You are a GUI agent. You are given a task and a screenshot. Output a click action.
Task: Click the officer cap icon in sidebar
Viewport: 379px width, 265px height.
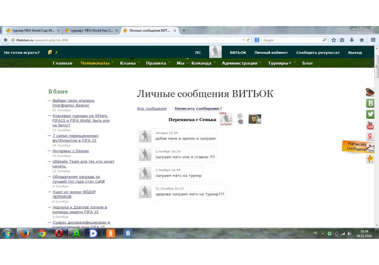click(x=370, y=92)
